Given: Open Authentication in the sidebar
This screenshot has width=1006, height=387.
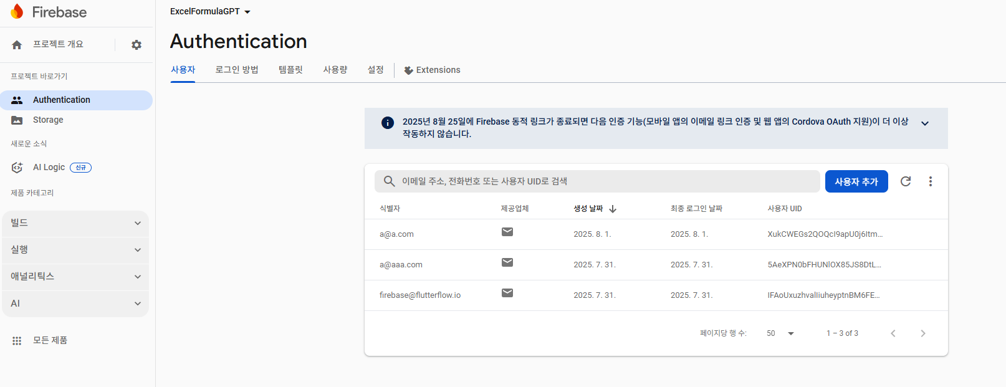Looking at the screenshot, I should [x=76, y=100].
